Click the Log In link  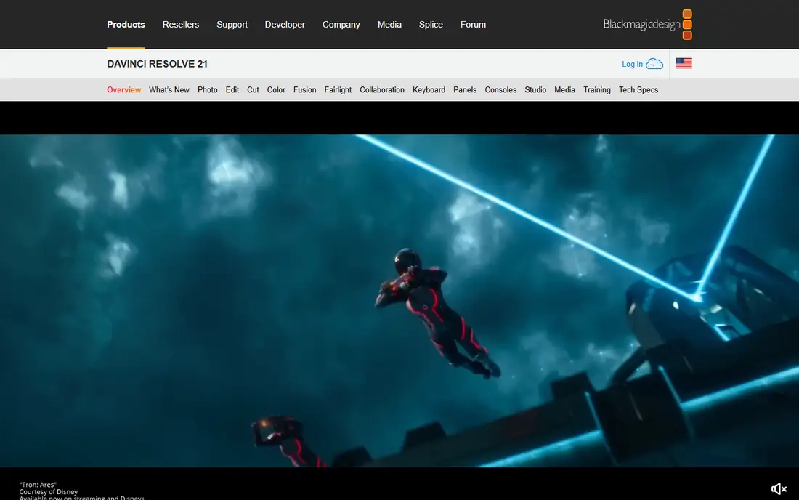tap(632, 64)
